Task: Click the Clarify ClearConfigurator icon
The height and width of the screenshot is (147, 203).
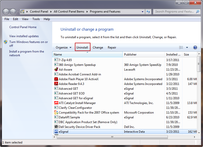Action: pyautogui.click(x=56, y=108)
